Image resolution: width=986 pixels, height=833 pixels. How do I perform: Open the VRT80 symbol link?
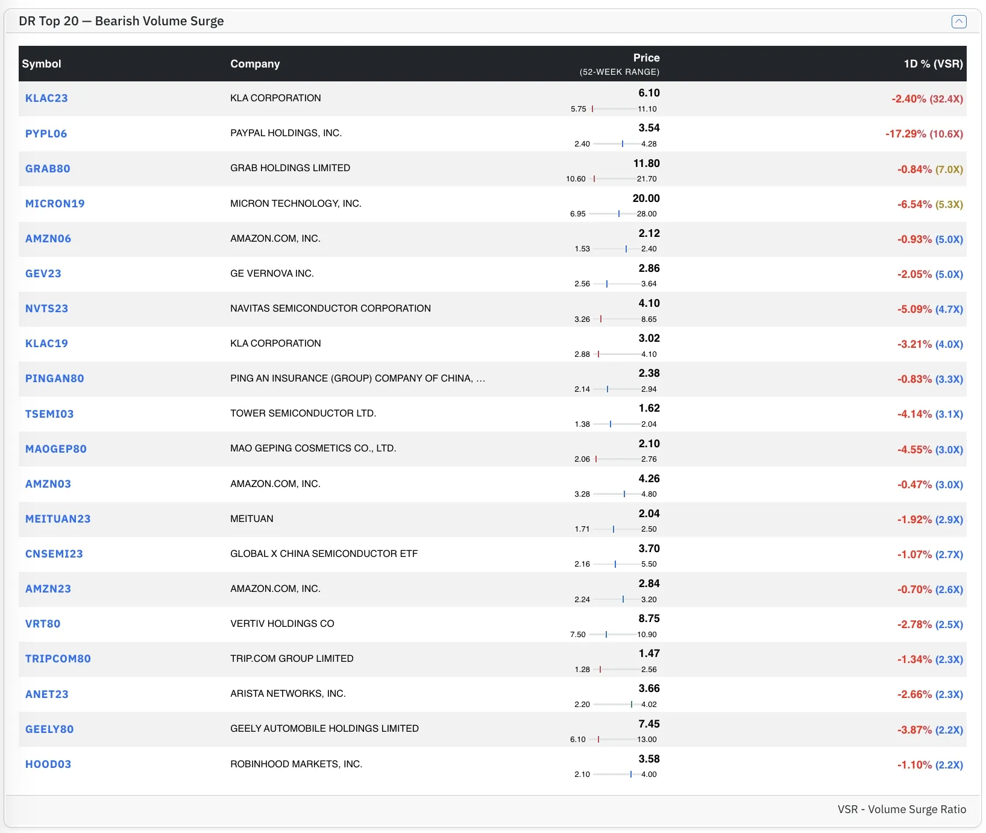click(x=43, y=624)
